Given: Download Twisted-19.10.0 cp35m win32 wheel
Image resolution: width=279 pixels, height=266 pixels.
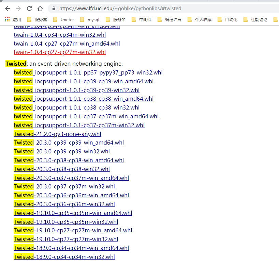Looking at the screenshot, I should click(x=66, y=222).
